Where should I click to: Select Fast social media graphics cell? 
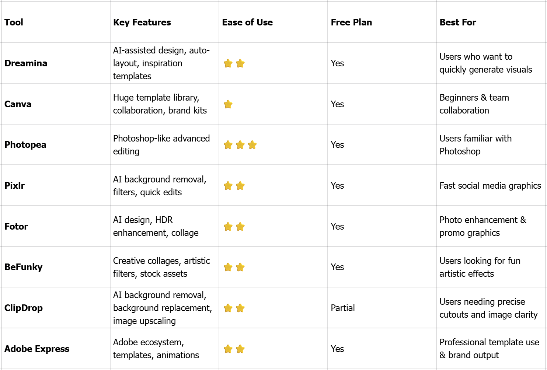point(490,186)
